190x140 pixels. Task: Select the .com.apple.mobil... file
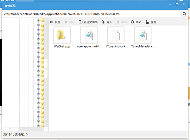[89, 37]
